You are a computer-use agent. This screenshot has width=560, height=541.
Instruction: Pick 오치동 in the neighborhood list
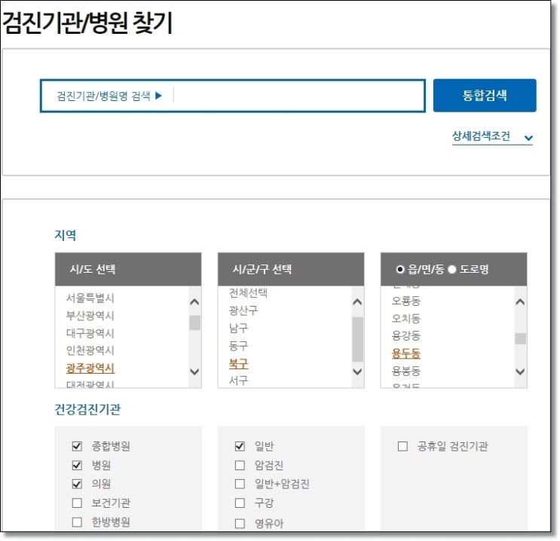point(405,318)
